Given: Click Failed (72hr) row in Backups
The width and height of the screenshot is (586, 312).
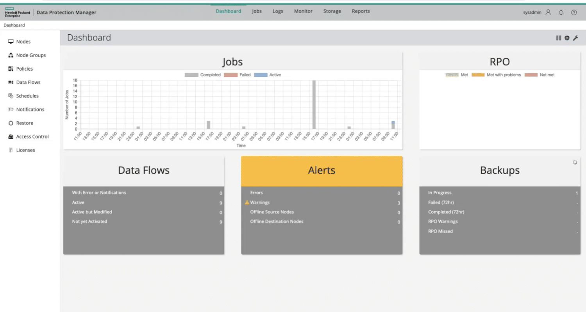Looking at the screenshot, I should 500,202.
